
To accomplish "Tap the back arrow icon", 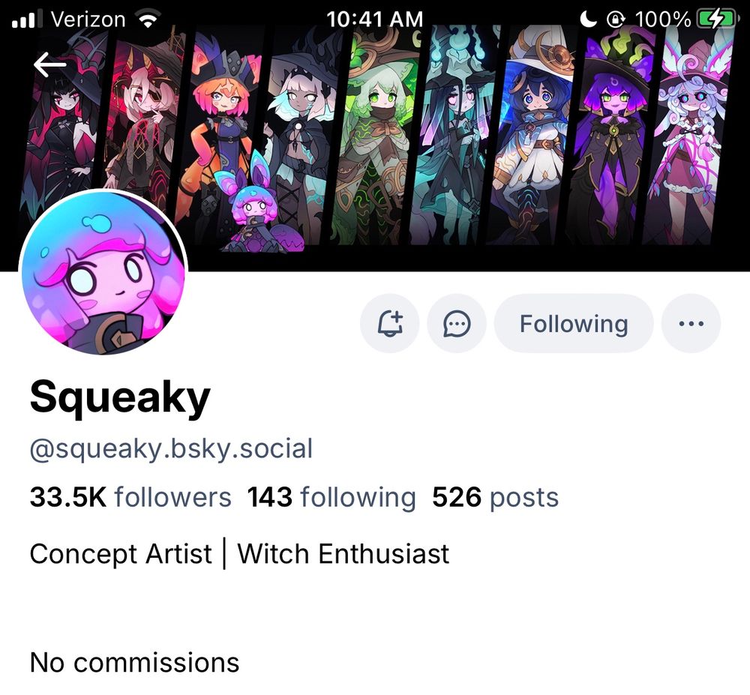I will [x=49, y=64].
